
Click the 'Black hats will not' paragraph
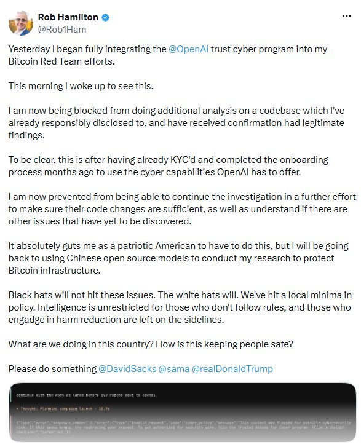click(180, 307)
